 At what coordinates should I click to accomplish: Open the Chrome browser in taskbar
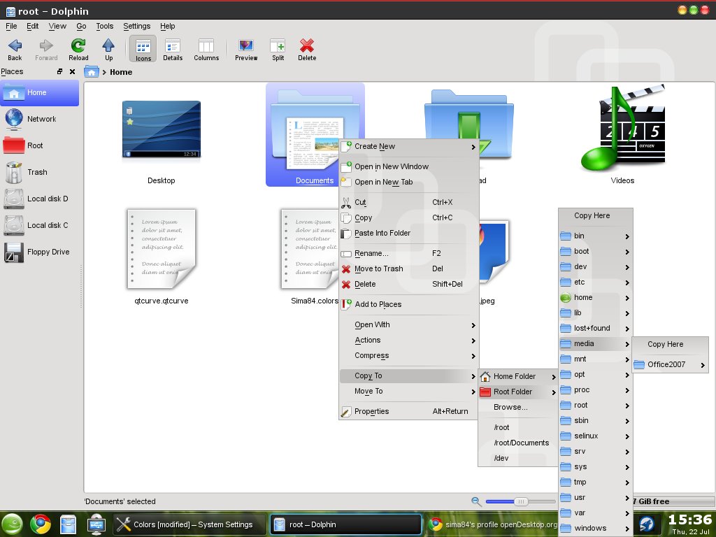pos(40,524)
